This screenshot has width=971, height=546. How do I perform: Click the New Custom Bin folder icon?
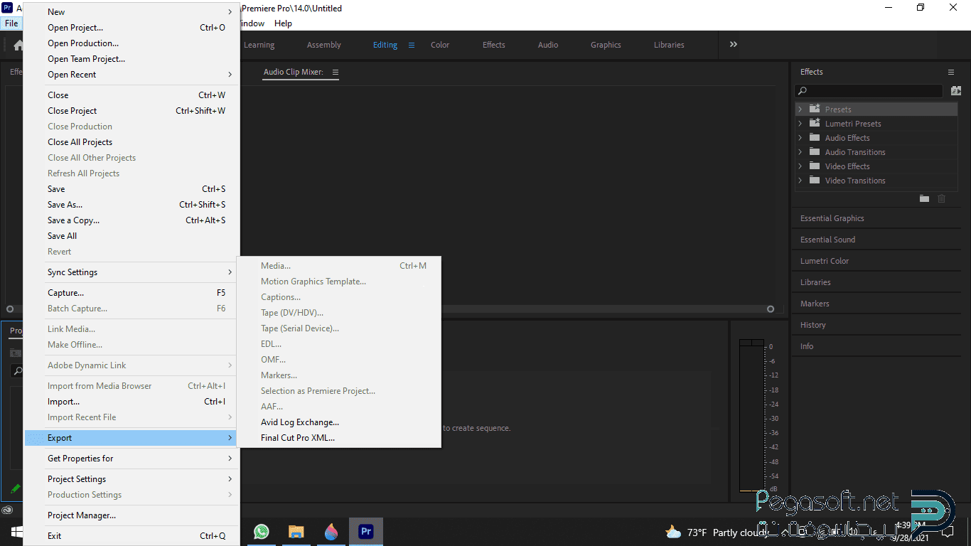tap(924, 199)
